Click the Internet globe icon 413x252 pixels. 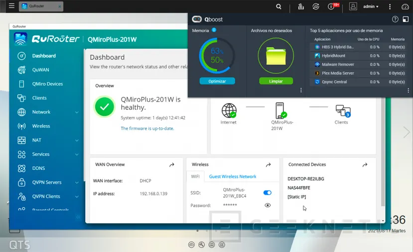(x=229, y=111)
